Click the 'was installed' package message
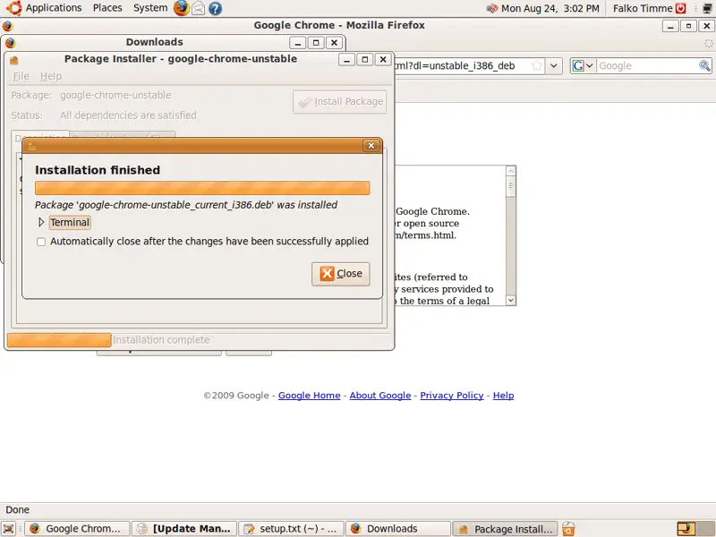This screenshot has height=537, width=716. pyautogui.click(x=186, y=205)
